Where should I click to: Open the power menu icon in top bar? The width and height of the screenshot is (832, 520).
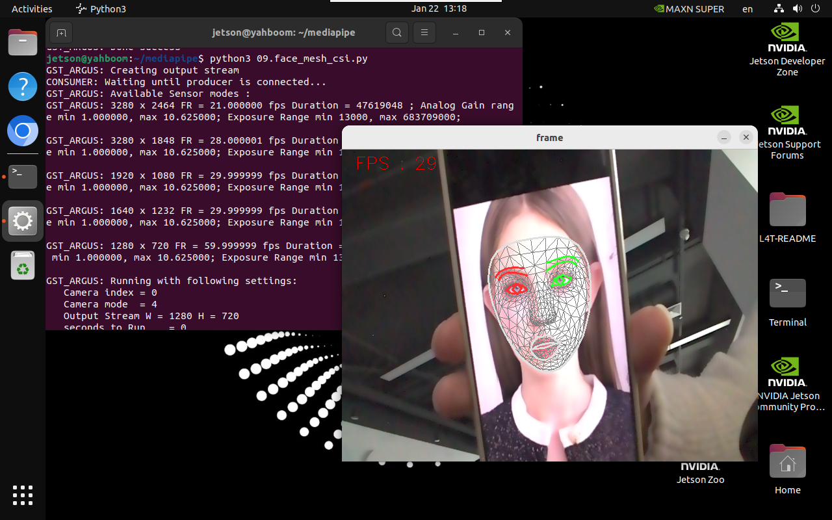click(816, 9)
